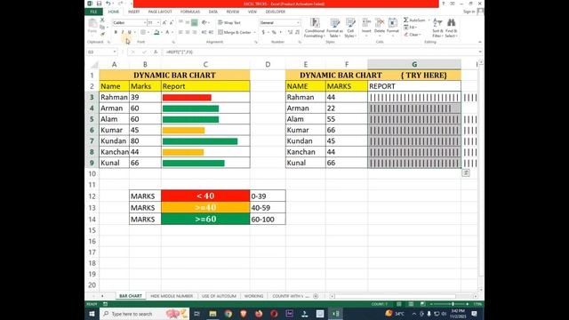Click the Windows taskbar search box
Viewport: 569px width, 320px height.
144,314
